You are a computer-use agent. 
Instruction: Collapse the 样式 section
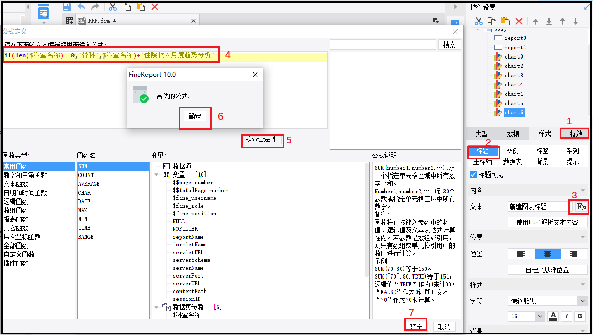tap(583, 285)
